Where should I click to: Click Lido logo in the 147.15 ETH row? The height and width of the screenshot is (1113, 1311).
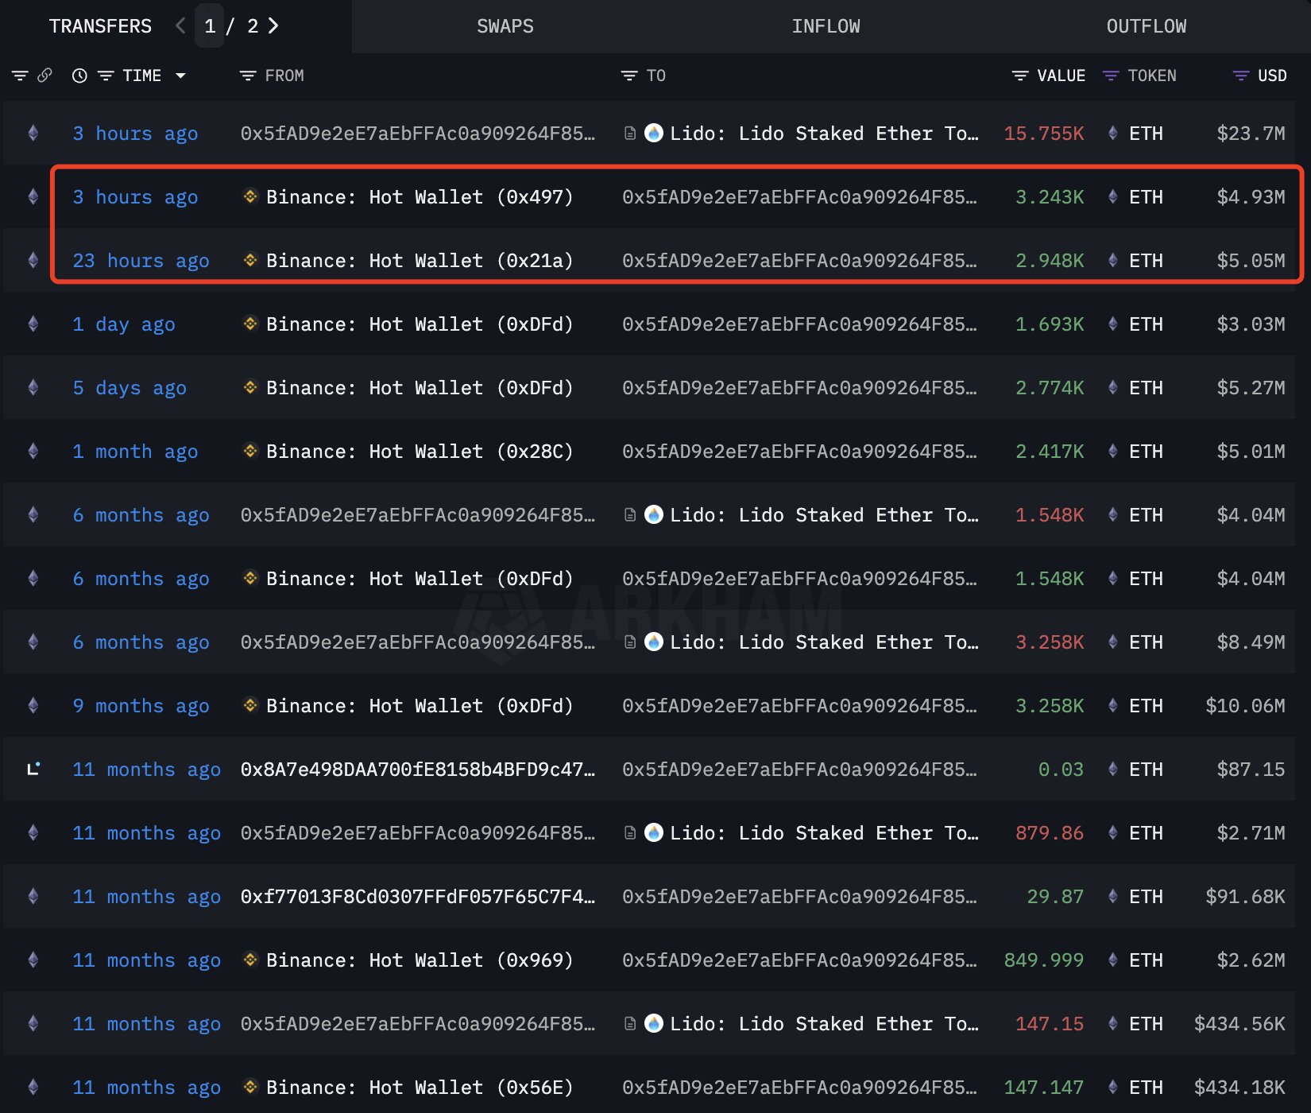[654, 1023]
